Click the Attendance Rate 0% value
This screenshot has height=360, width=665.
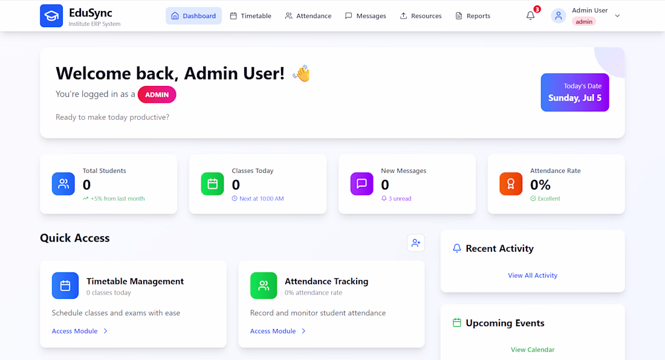[540, 185]
